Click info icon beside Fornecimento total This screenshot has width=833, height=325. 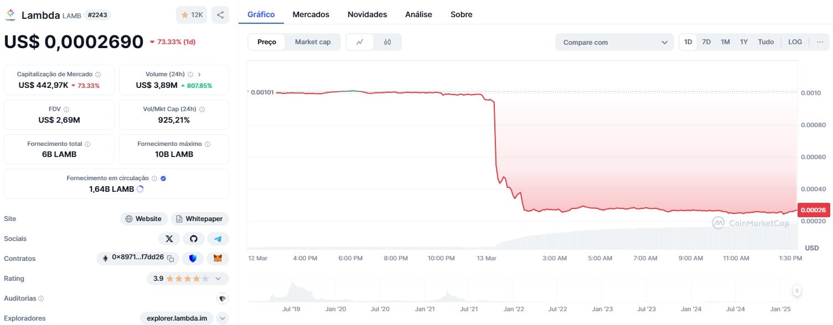87,144
